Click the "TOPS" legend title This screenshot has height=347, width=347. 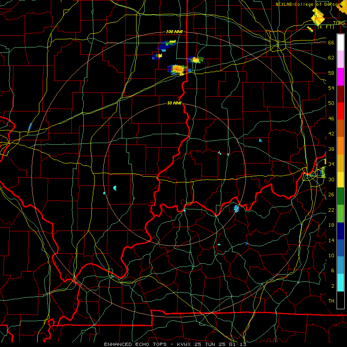pos(339,23)
